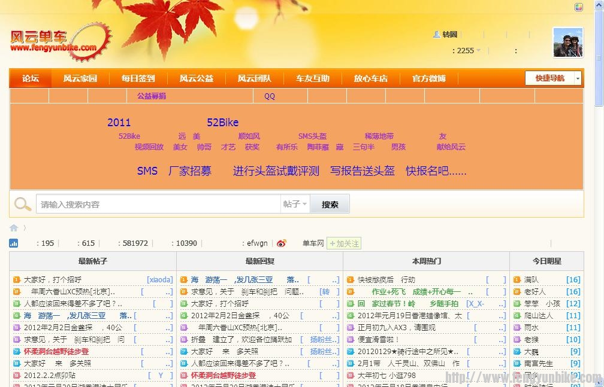
Task: Toggle follow with the 加关注 button
Action: [344, 243]
